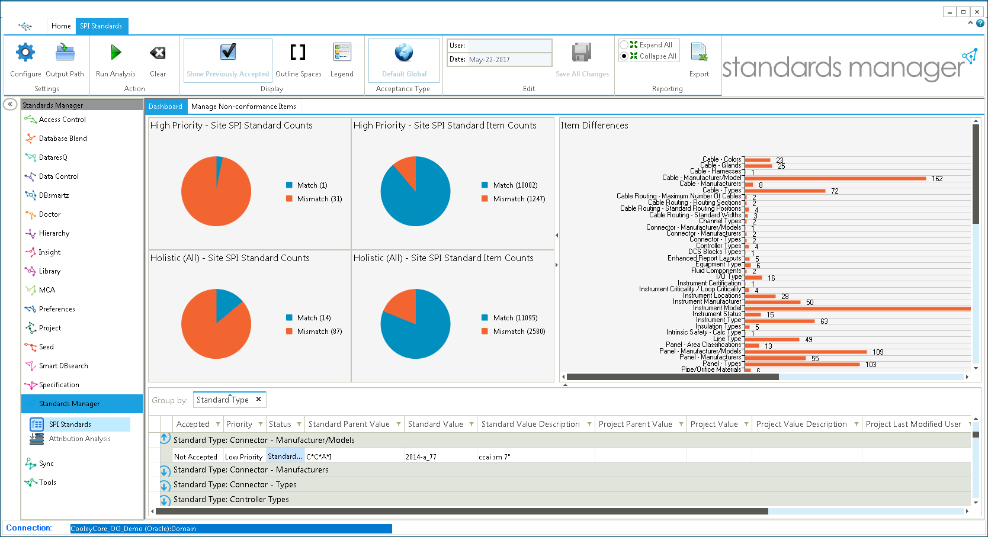The image size is (988, 537).
Task: Remove Standard Type grouping with X
Action: pyautogui.click(x=258, y=400)
